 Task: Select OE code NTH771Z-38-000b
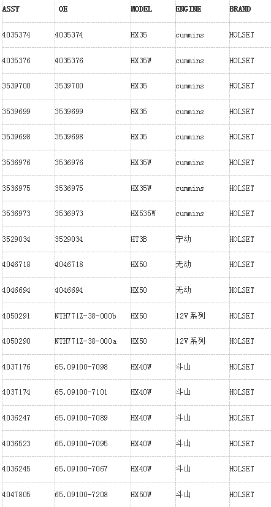coord(85,316)
